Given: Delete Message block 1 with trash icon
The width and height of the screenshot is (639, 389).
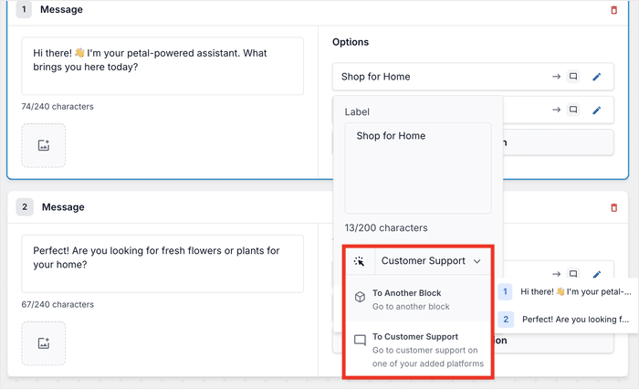Looking at the screenshot, I should (613, 10).
